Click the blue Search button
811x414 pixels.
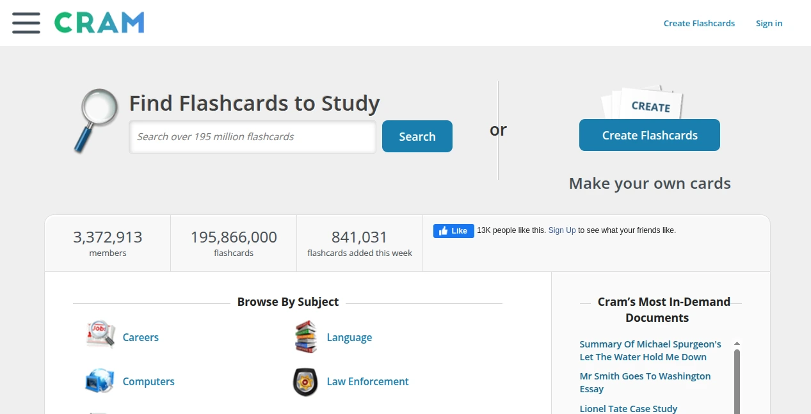point(417,136)
